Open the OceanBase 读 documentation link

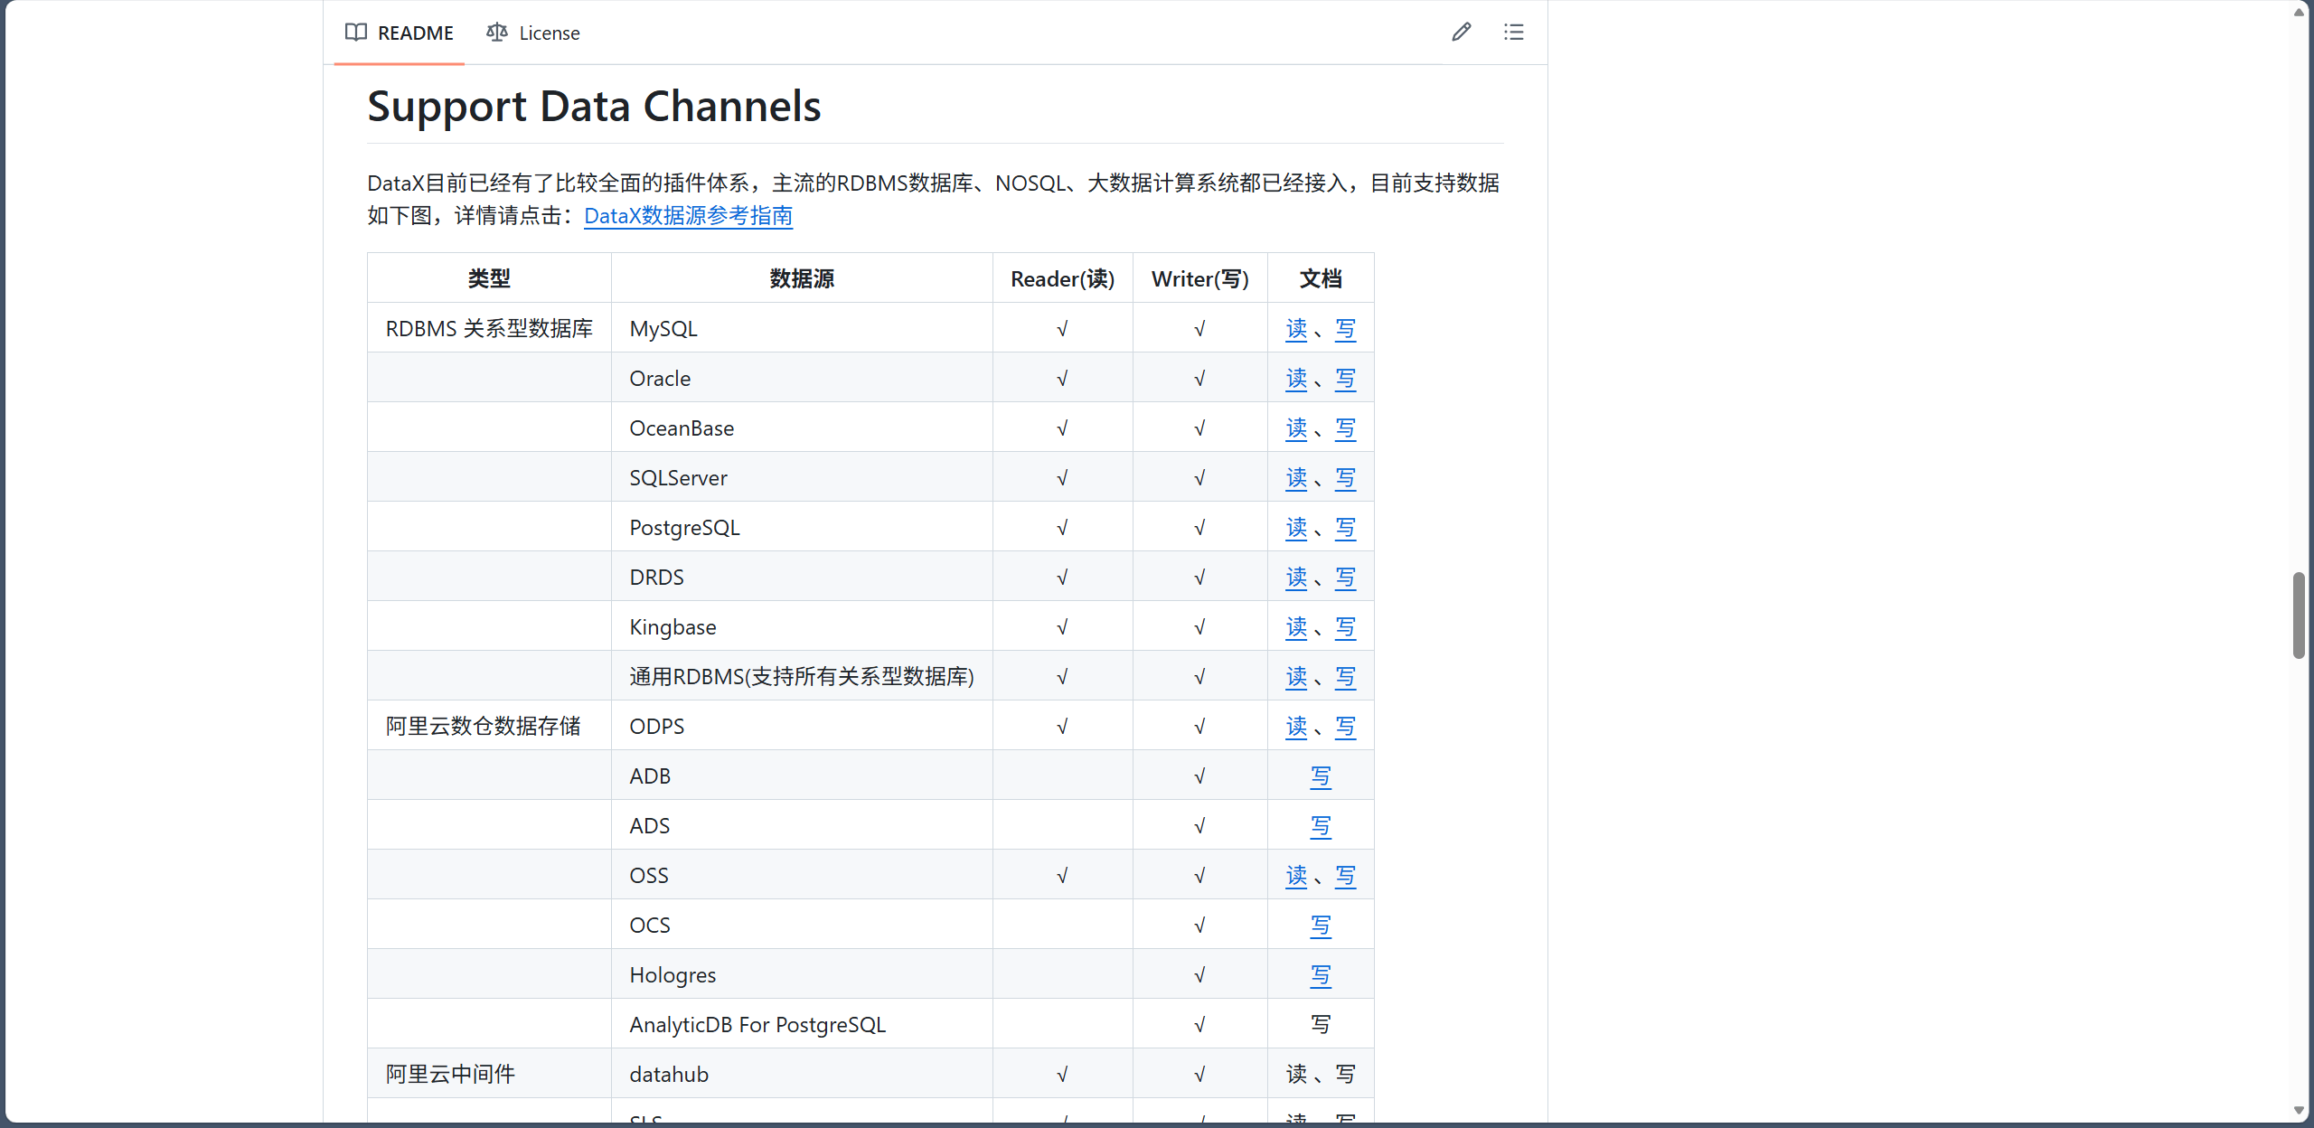pyautogui.click(x=1296, y=428)
